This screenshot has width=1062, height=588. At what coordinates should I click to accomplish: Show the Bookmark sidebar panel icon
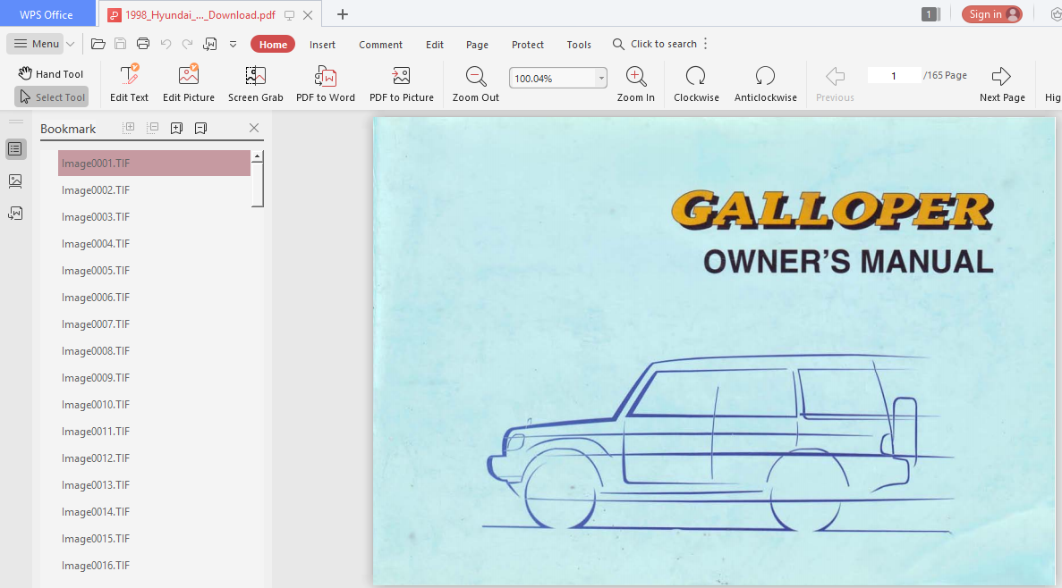15,149
